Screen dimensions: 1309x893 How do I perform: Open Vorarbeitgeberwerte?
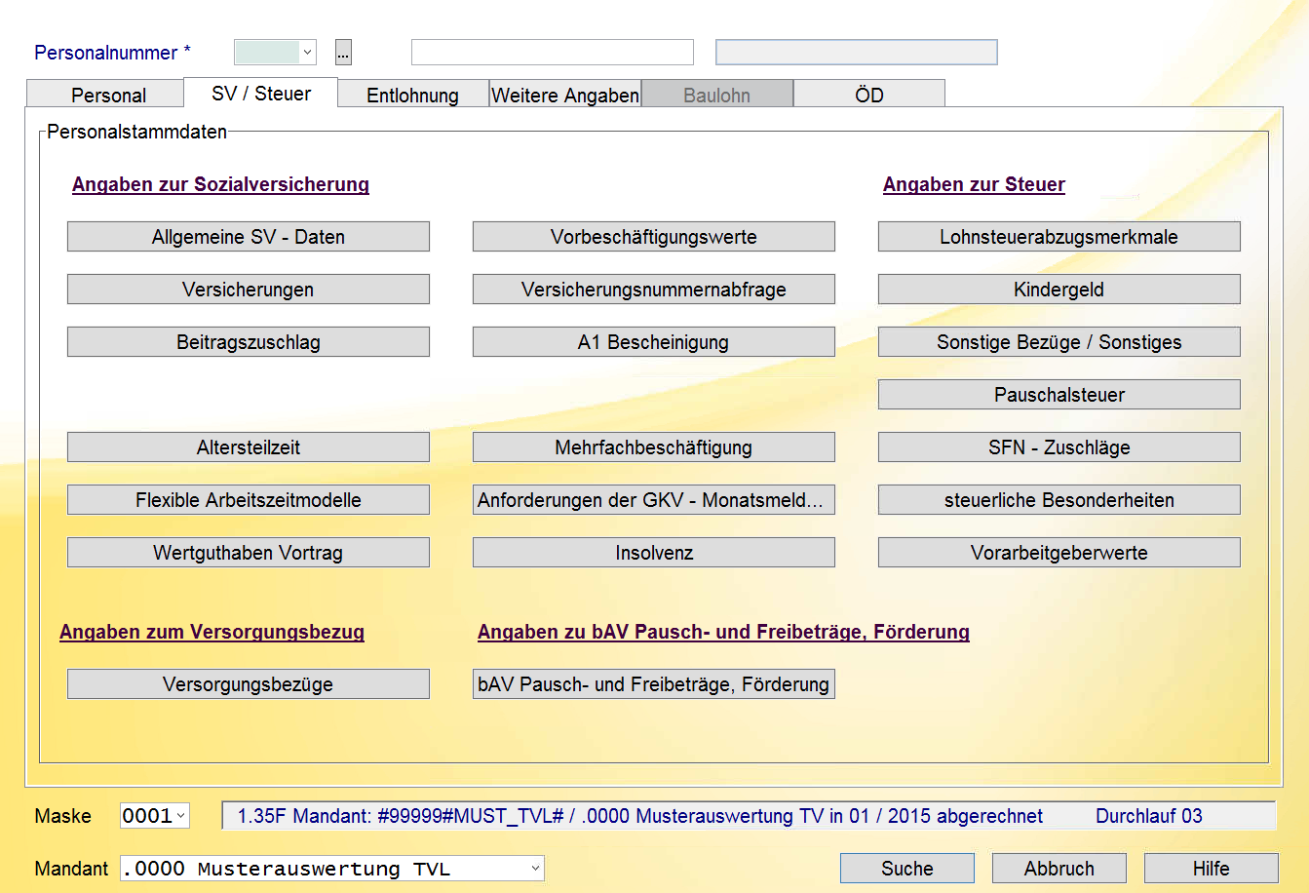1059,553
